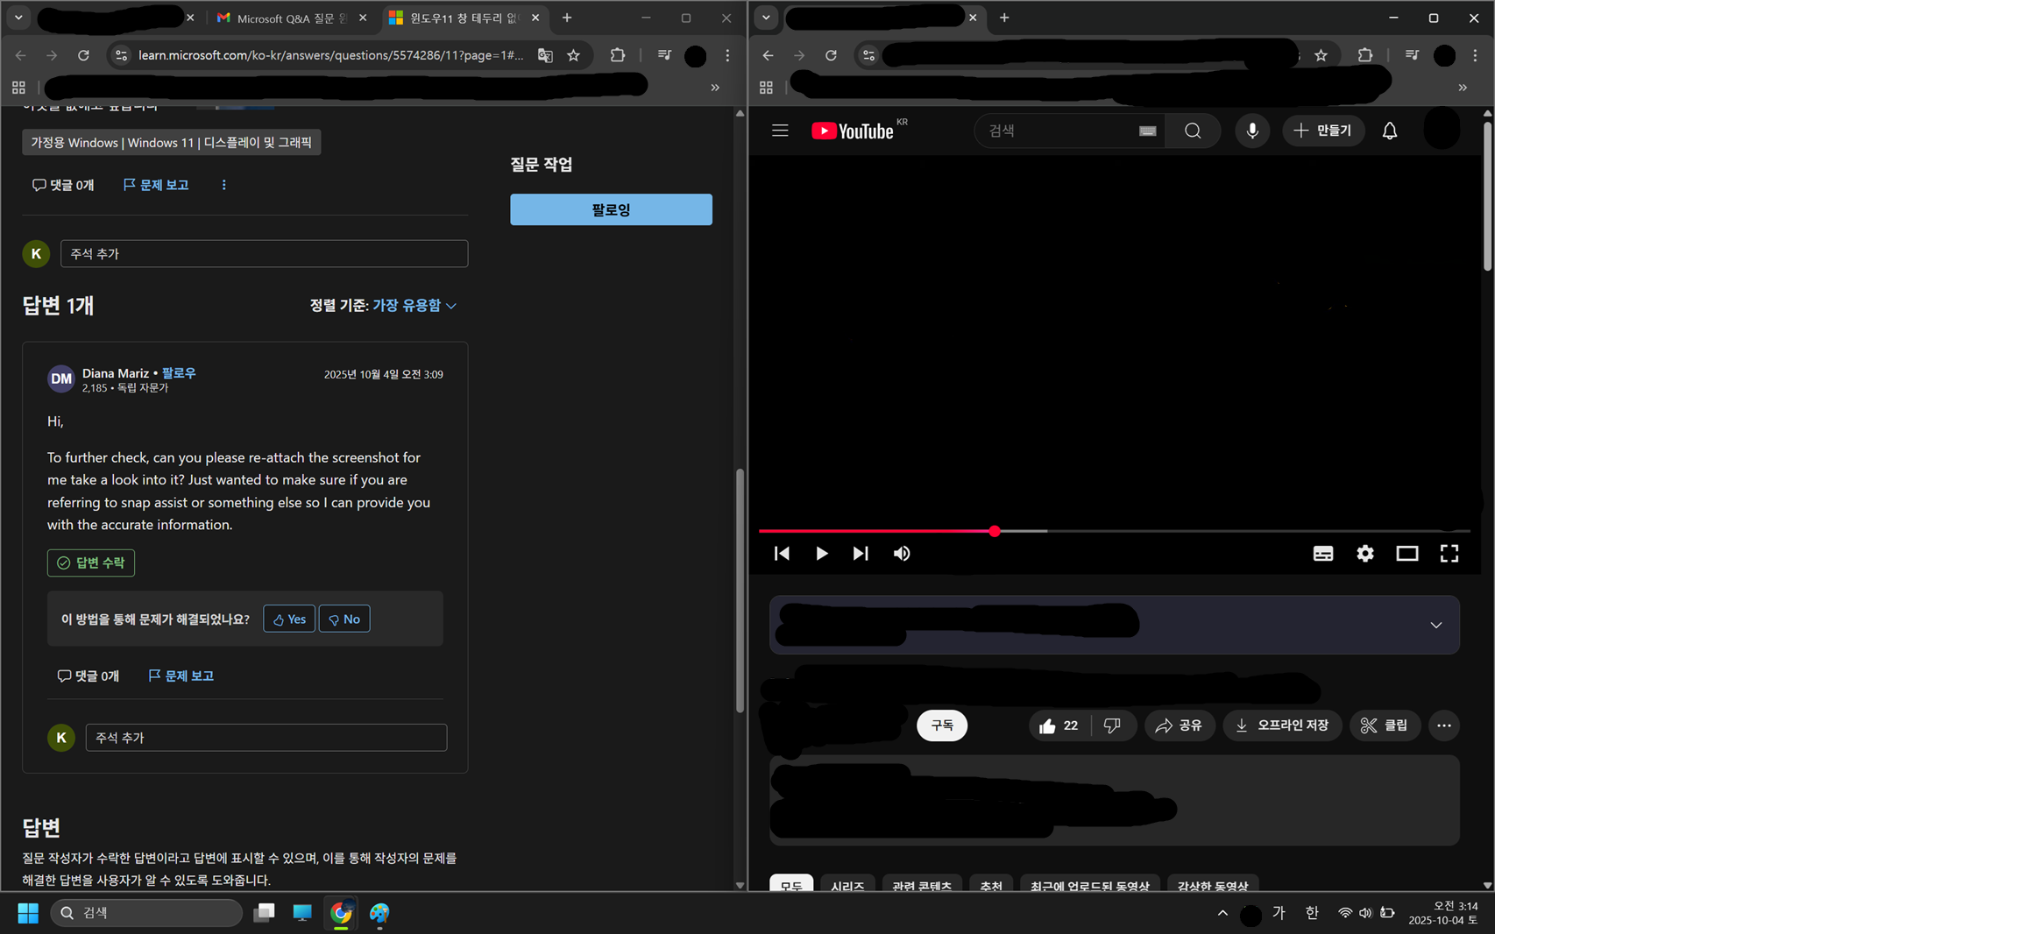Image resolution: width=2026 pixels, height=934 pixels.
Task: Start YouTube voice search with the microphone
Action: pyautogui.click(x=1252, y=131)
